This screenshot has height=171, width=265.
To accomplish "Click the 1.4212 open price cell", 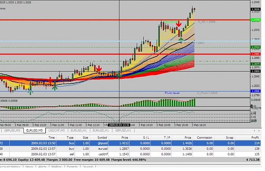I will (124, 143).
